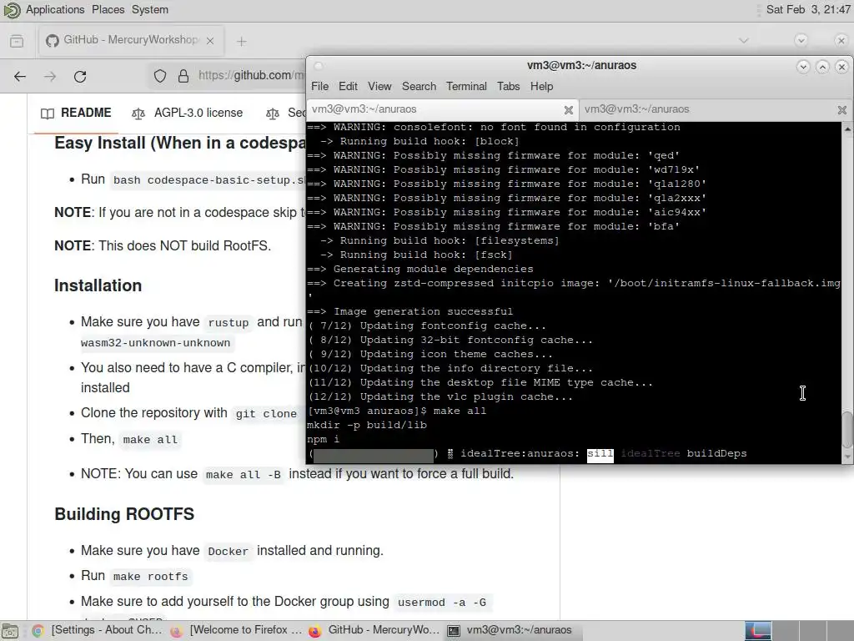Screen dimensions: 854x641
Task: Click the Firefox window roll-down button
Action: point(801,40)
